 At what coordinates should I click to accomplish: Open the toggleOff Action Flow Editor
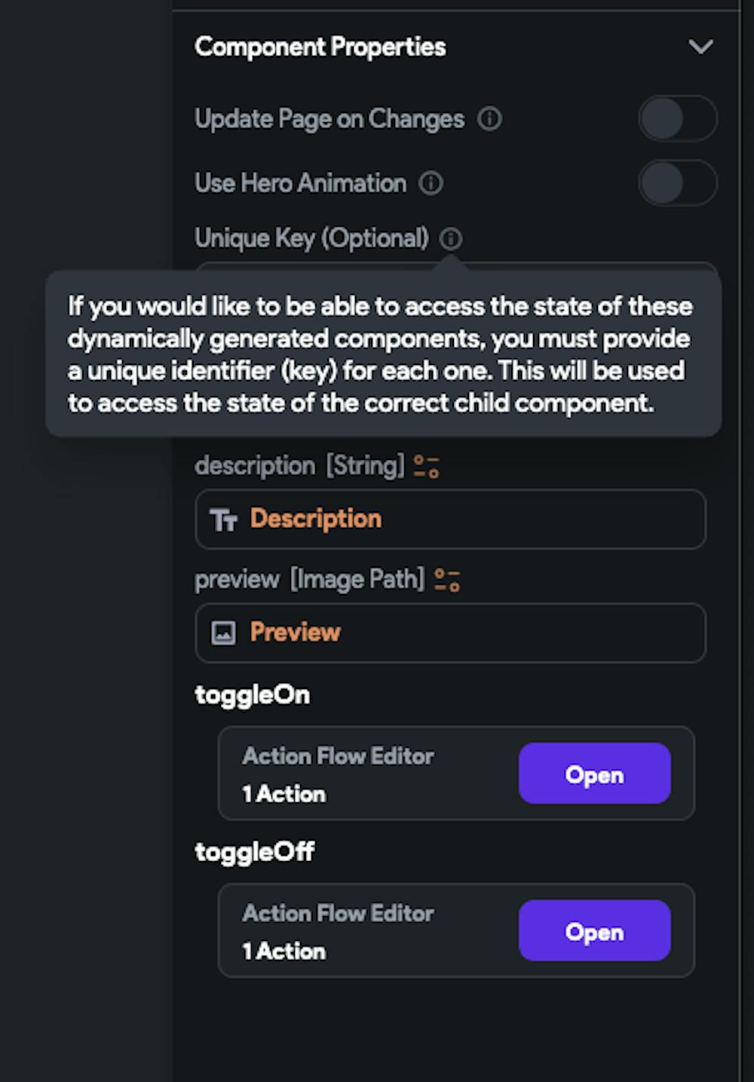click(x=594, y=931)
